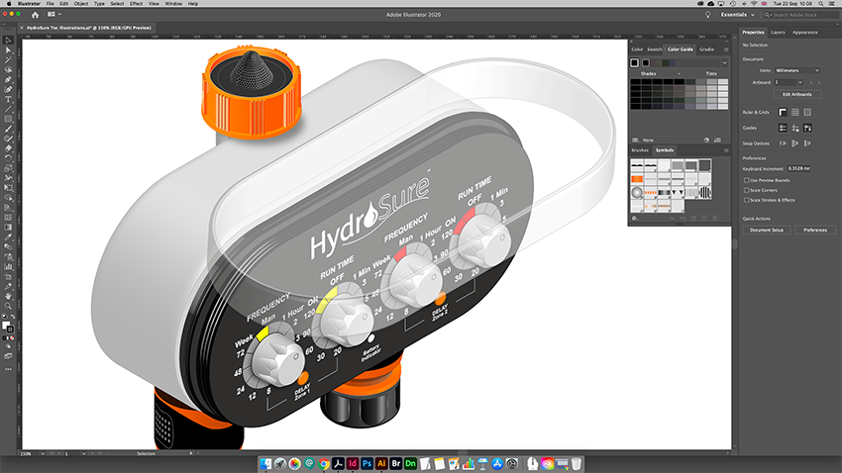
Task: Open the Window menu
Action: coord(173,4)
